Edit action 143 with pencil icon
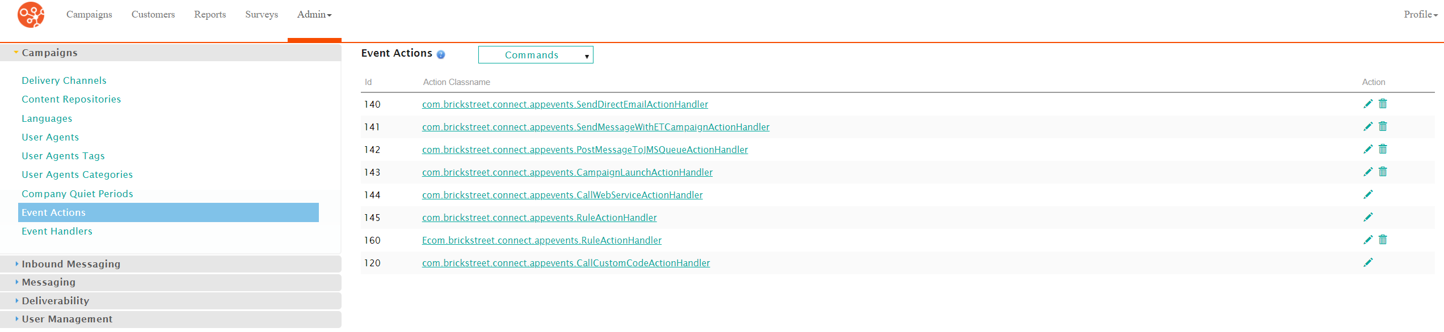Screen dimensions: 1444x332 click(x=1368, y=172)
